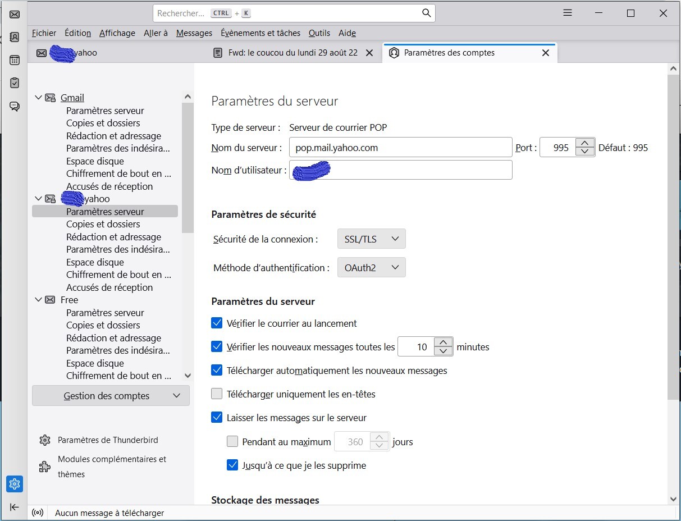Open the Évènements et tâches menu
The width and height of the screenshot is (681, 521).
point(260,33)
